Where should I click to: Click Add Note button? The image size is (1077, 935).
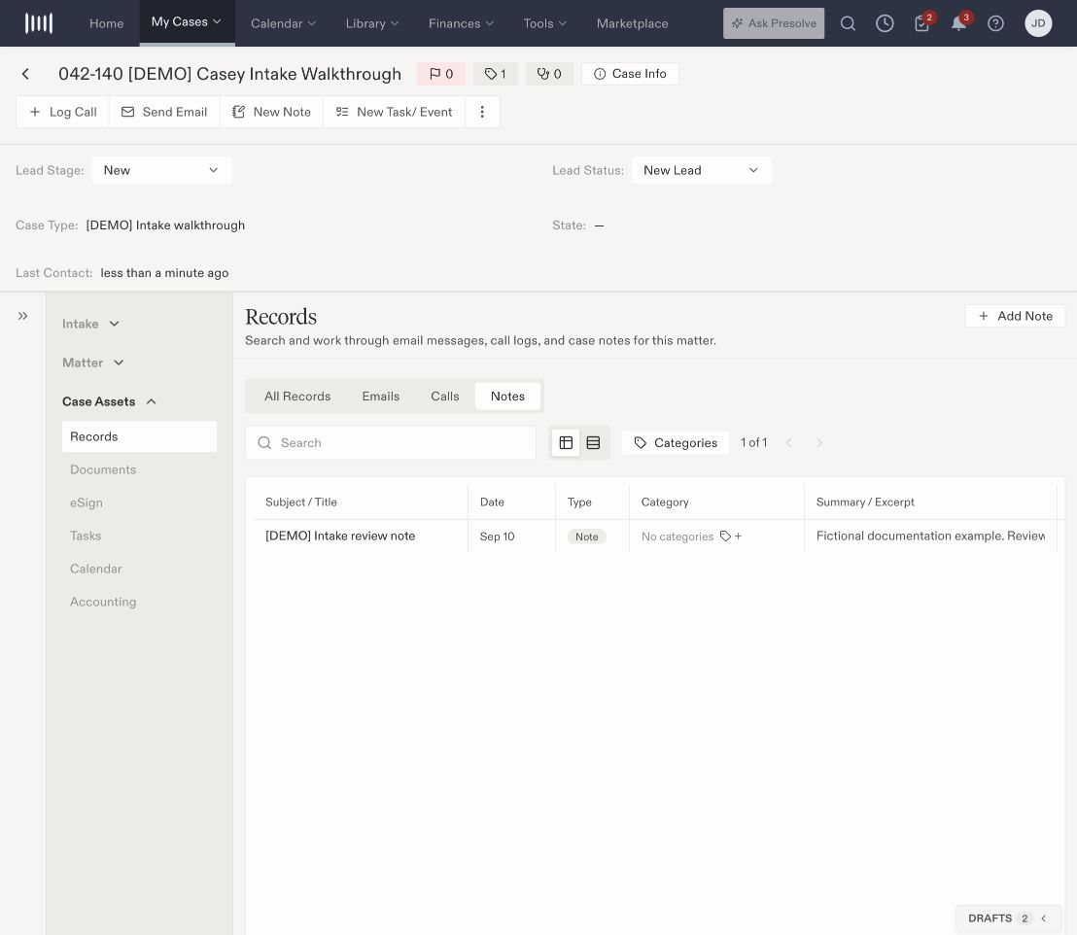pos(1015,316)
